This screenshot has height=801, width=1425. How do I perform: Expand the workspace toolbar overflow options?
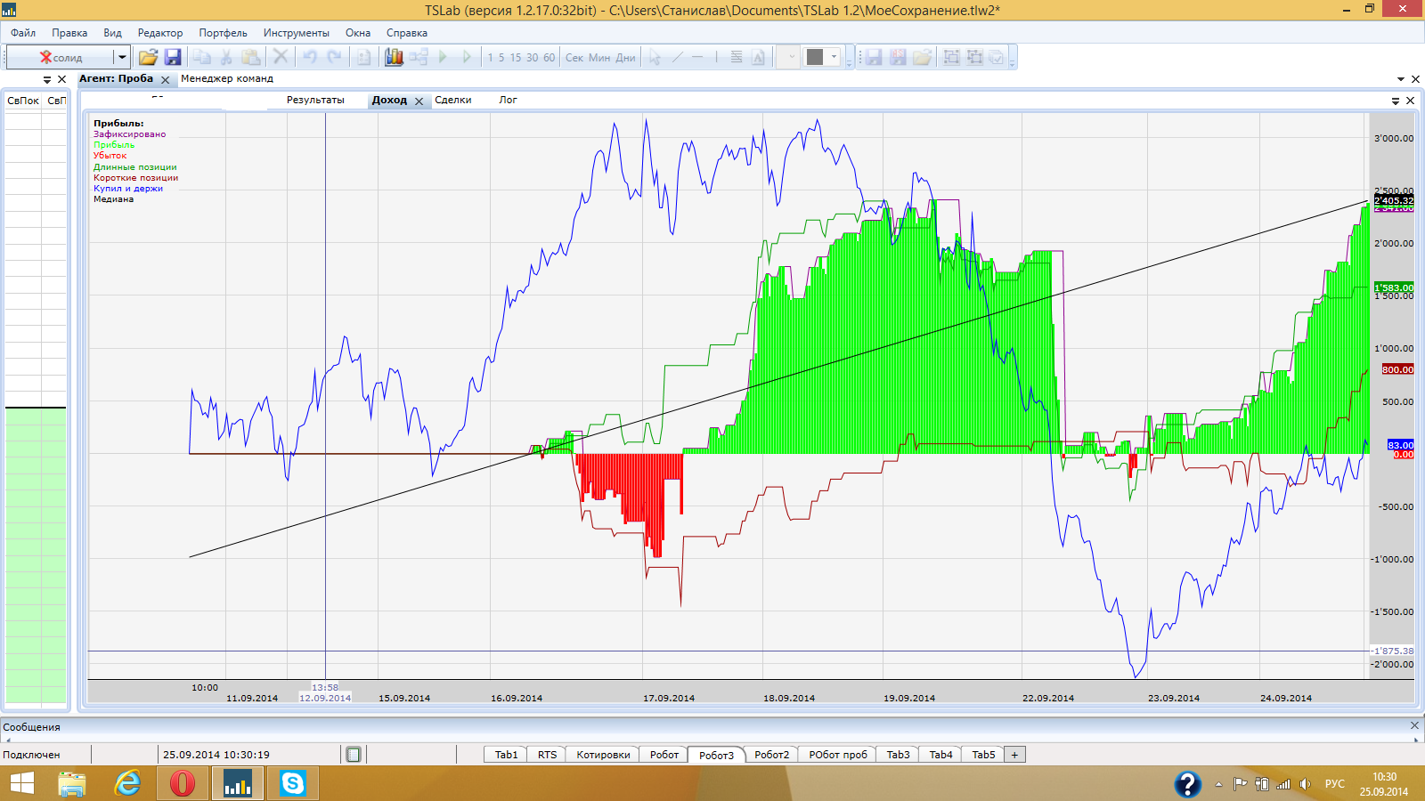point(1013,58)
